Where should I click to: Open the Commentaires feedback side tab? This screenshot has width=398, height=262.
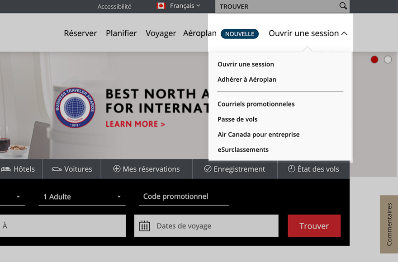tap(389, 224)
